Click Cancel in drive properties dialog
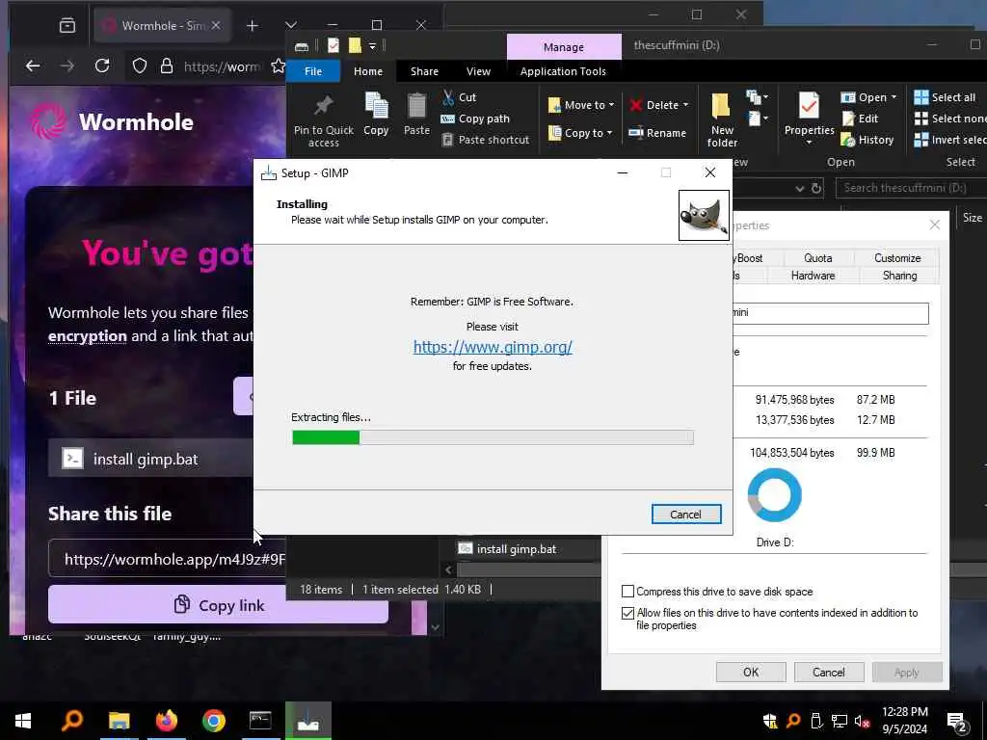Image resolution: width=987 pixels, height=740 pixels. point(828,672)
